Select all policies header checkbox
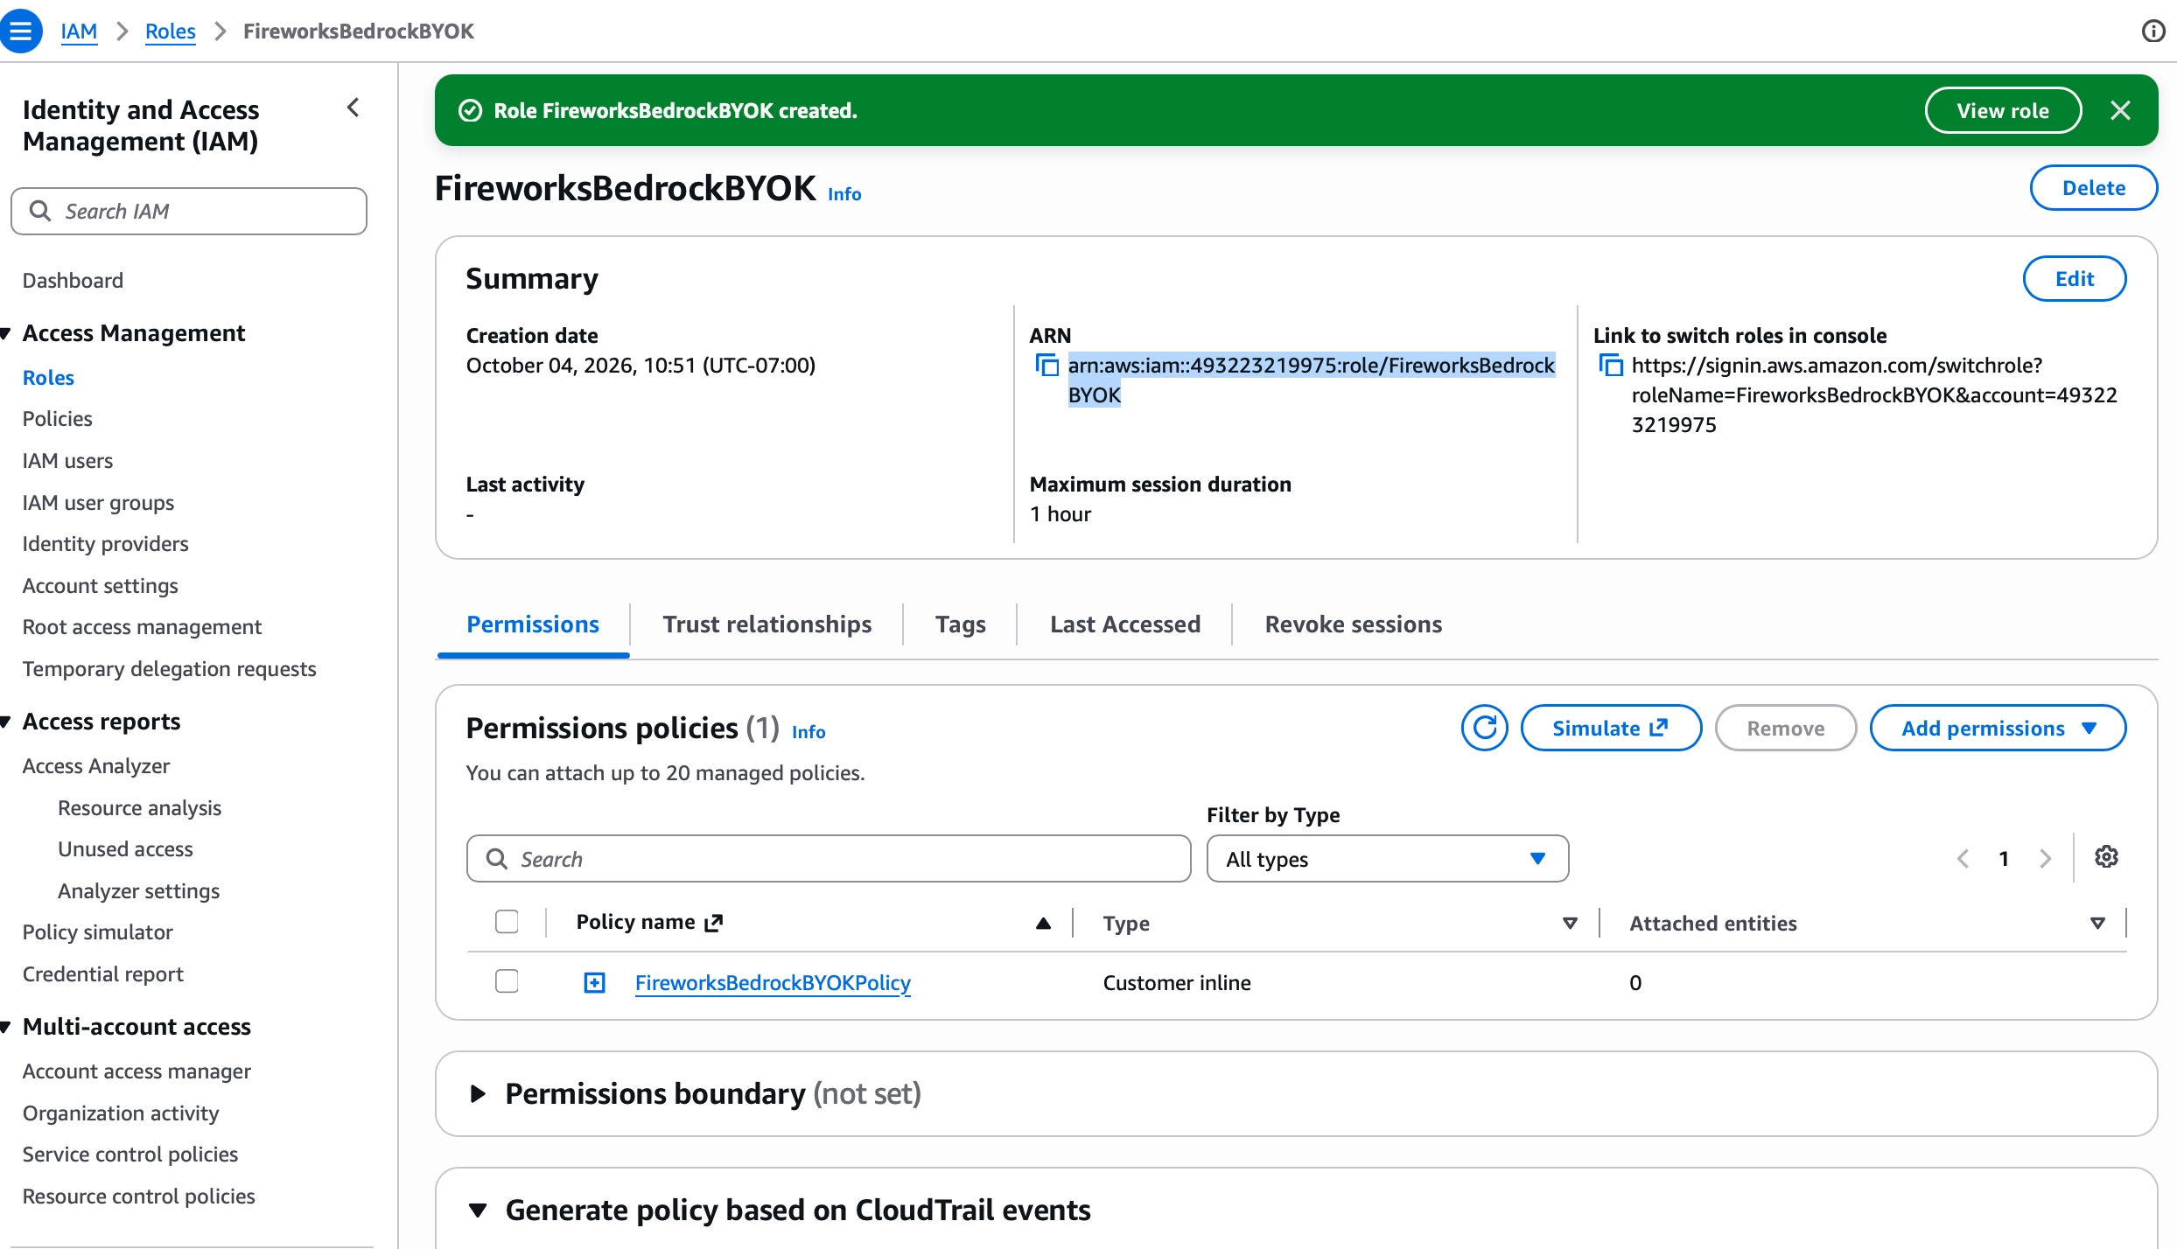2177x1249 pixels. tap(507, 922)
